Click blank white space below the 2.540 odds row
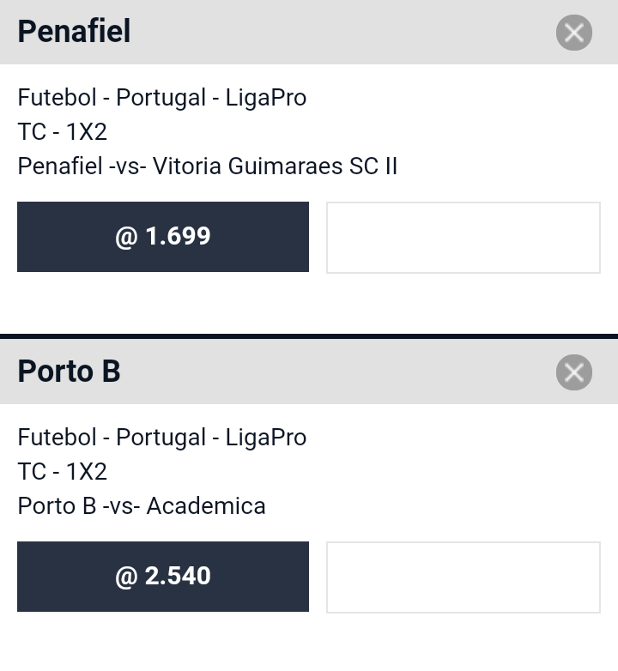The width and height of the screenshot is (618, 671). tap(309, 642)
